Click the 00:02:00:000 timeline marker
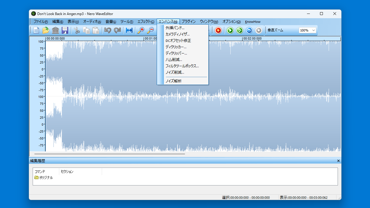 click(x=252, y=38)
